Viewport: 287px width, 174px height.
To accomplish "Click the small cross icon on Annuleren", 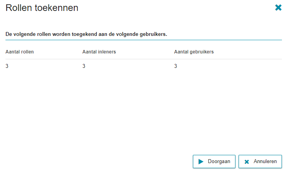I will click(x=247, y=162).
